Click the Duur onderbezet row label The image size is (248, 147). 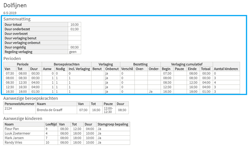(17, 29)
